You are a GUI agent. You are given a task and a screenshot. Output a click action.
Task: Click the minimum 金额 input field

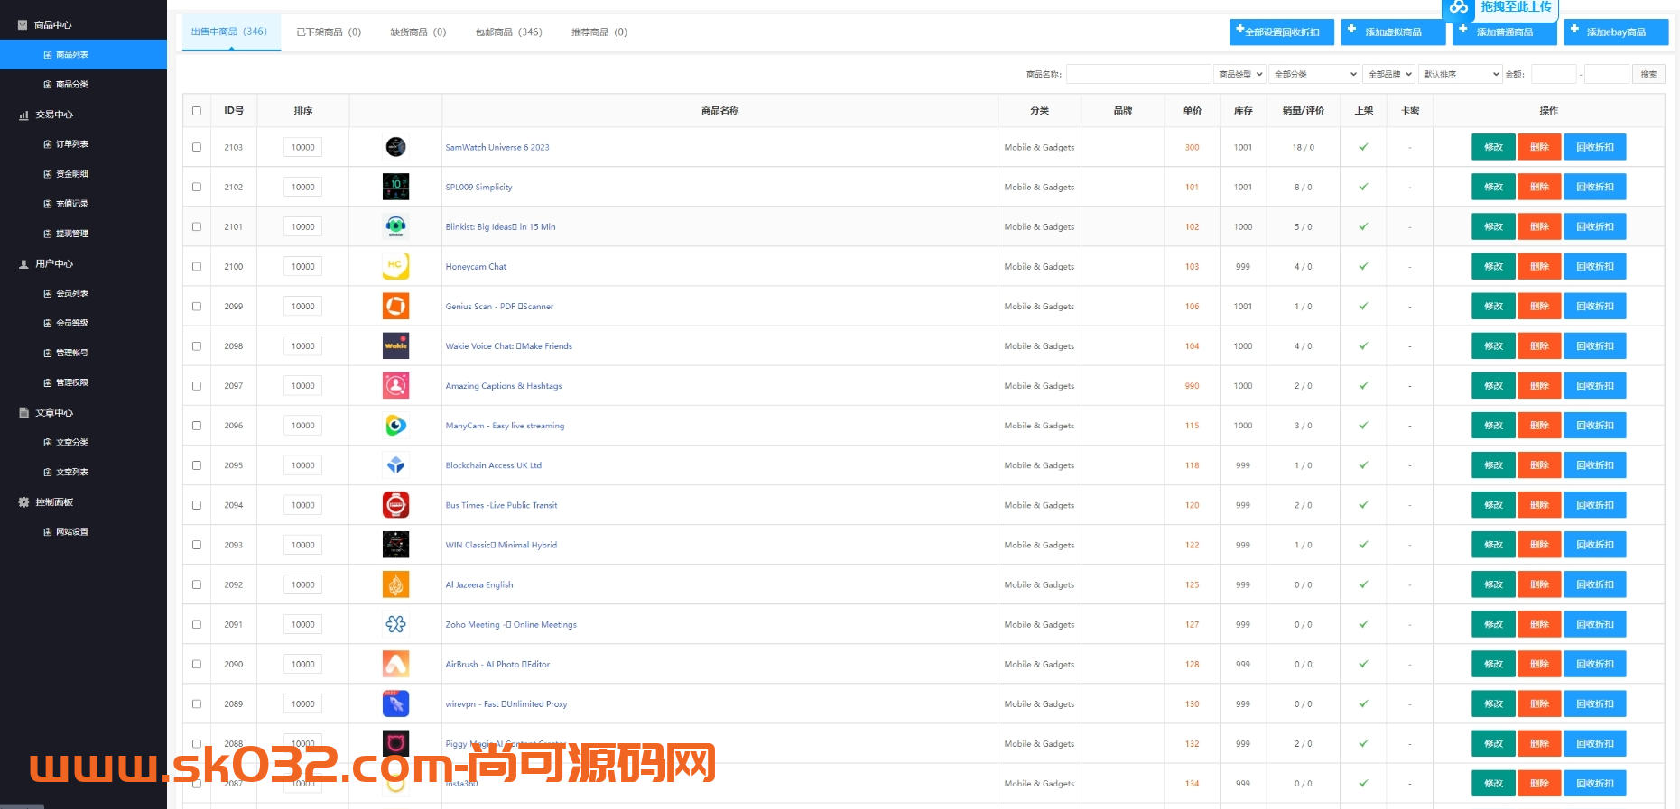click(x=1554, y=74)
